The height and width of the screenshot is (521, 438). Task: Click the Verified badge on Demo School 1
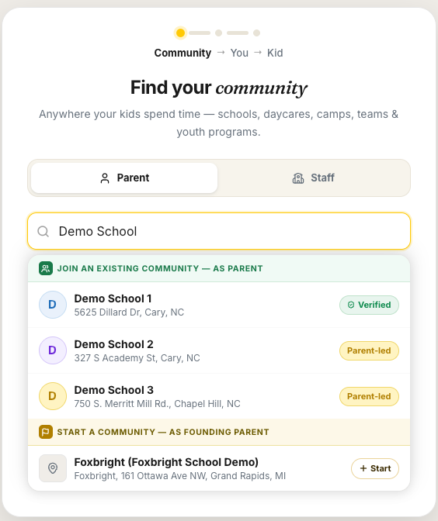(369, 305)
